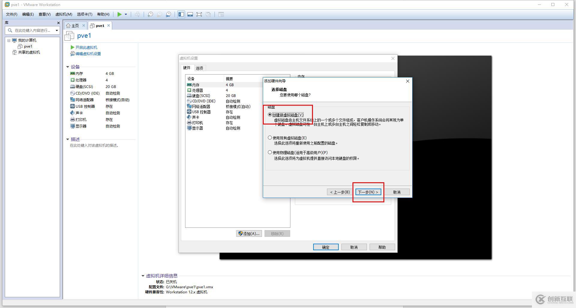Close the library panel with X icon
The image size is (576, 308).
[58, 23]
